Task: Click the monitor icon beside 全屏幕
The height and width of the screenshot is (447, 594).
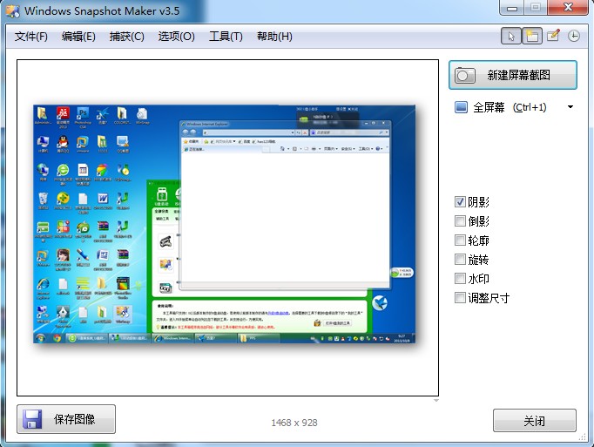Action: (461, 107)
